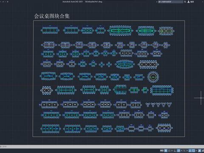
Task: Click the annotation scale icon at far right
Action: coord(203,150)
